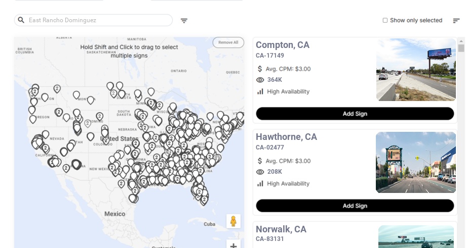Screen dimensions: 466x248
Task: Click the Compton High Availability bars icon
Action: 260,91
